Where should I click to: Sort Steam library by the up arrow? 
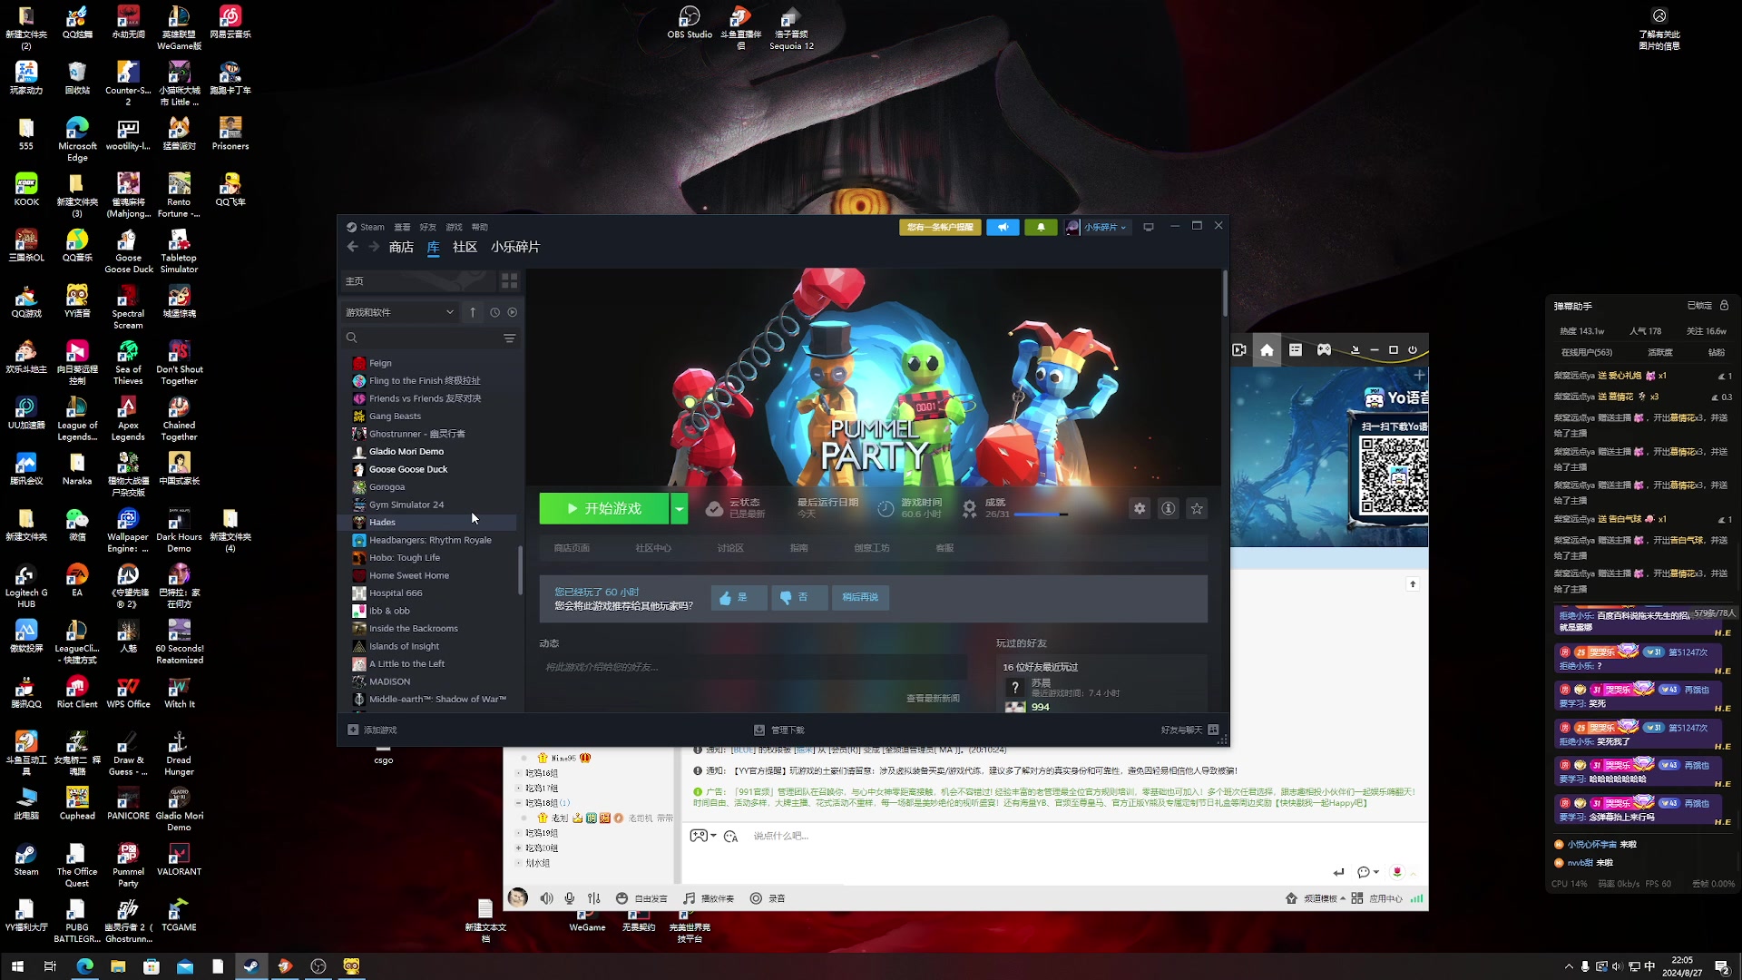coord(473,312)
